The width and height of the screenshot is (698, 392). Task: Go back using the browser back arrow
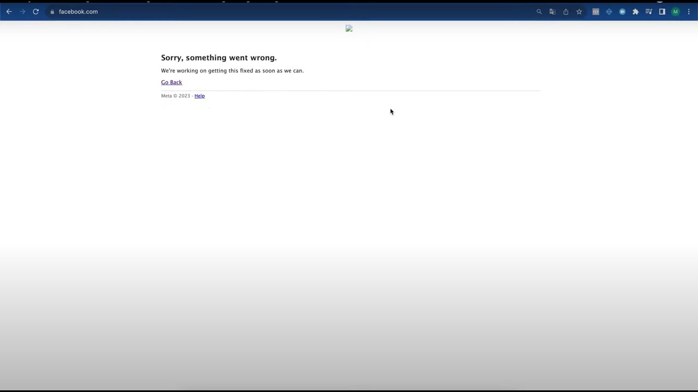(x=9, y=11)
